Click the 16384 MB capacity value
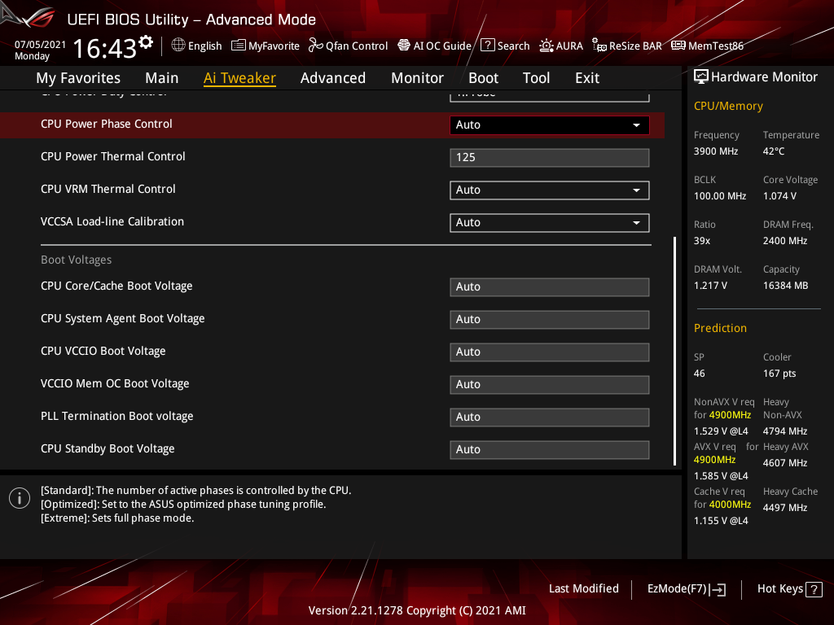Screen dimensions: 834x625 point(785,286)
